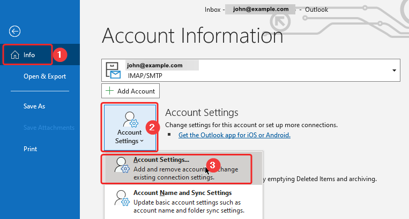Screen dimensions: 409x219
Task: Open the Open & Export page
Action: click(x=44, y=76)
